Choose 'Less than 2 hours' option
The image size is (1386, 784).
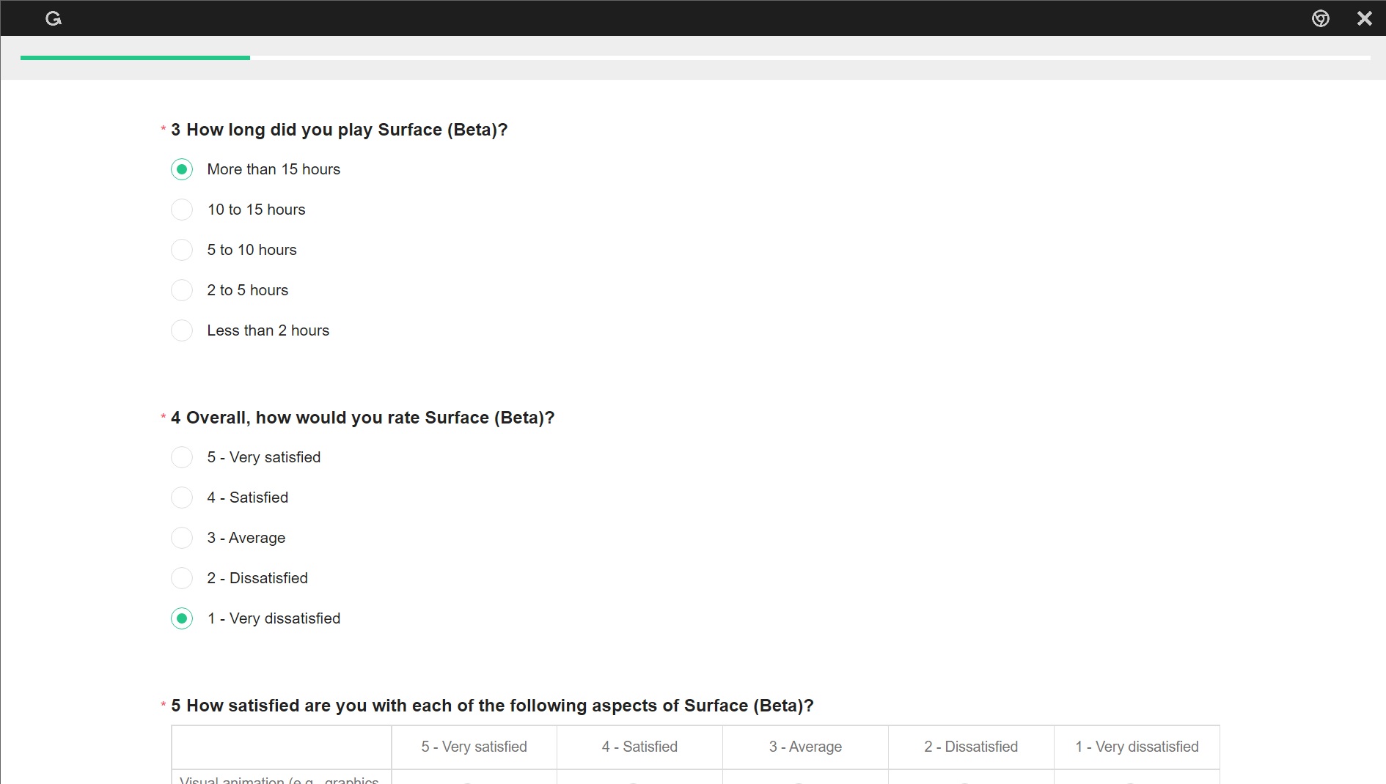(x=182, y=330)
